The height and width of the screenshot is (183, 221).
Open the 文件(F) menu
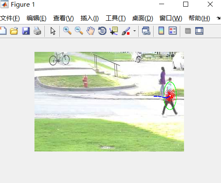[10, 18]
